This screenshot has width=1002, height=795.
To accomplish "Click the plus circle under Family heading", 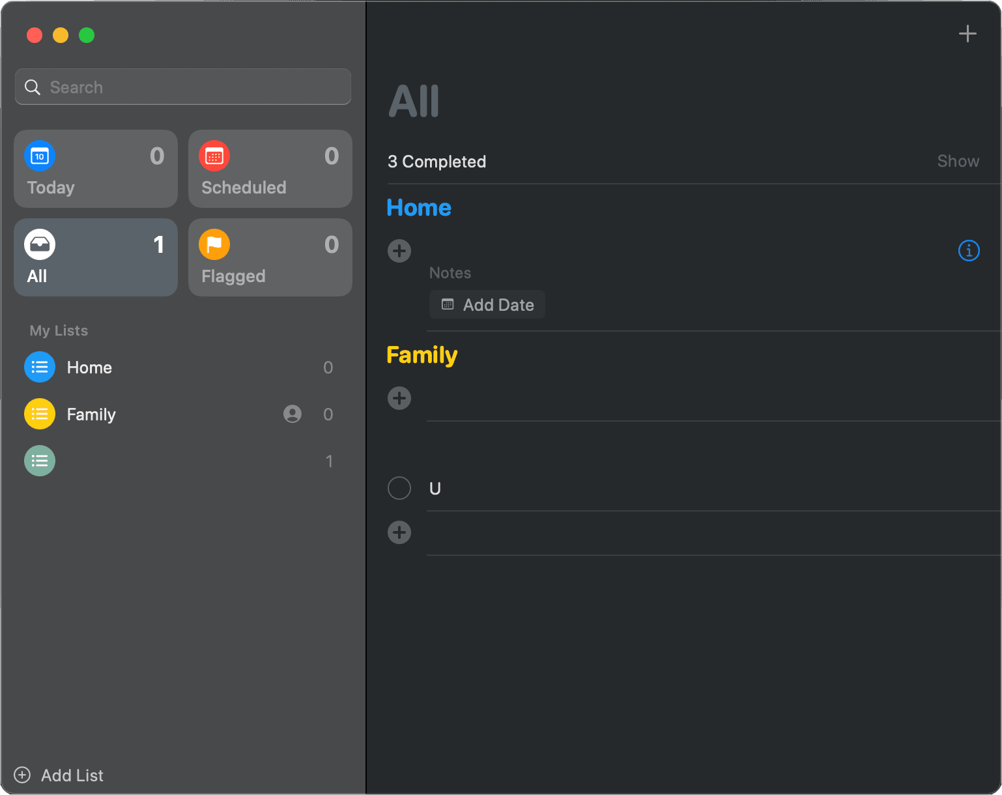I will [x=399, y=398].
